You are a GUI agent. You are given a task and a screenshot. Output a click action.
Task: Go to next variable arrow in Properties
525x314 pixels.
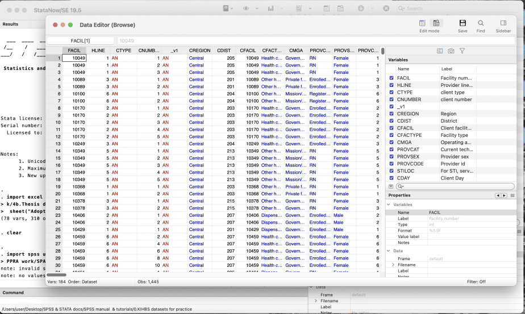tap(504, 195)
